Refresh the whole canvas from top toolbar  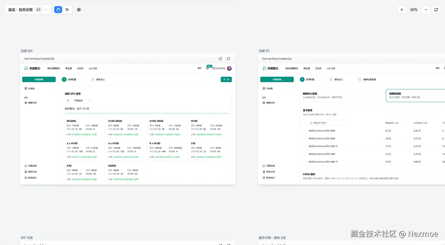pos(436,10)
